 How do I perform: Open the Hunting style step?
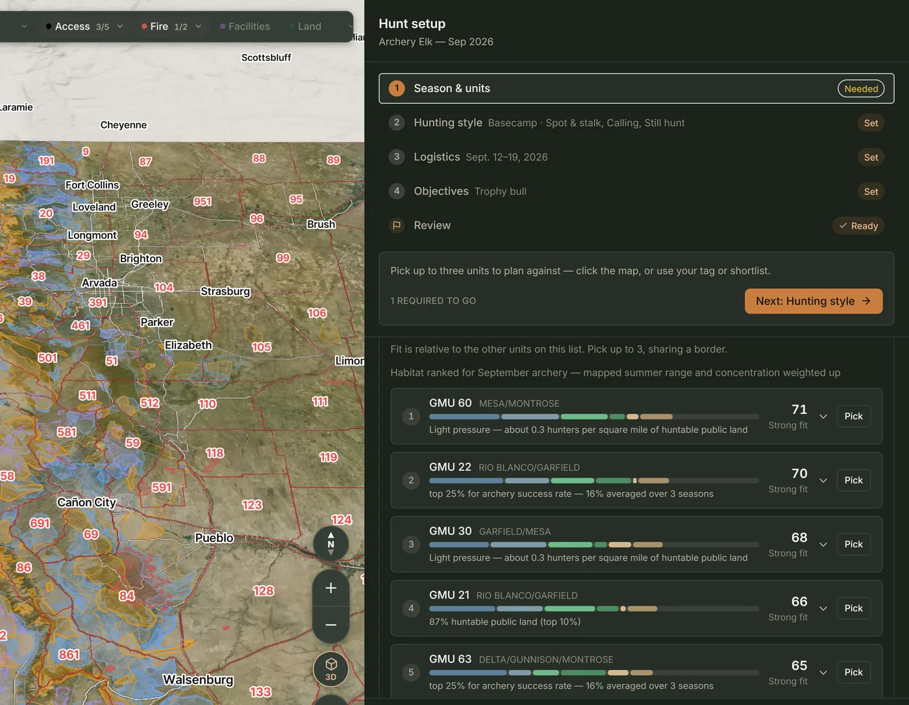click(636, 123)
